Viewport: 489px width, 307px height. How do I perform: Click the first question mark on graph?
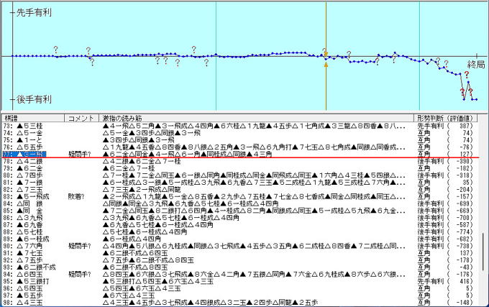55,49
